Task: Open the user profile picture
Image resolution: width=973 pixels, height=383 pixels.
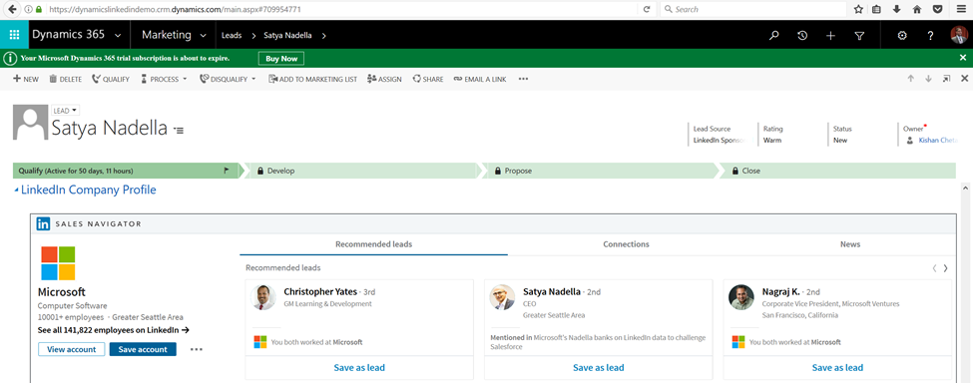Action: tap(959, 35)
